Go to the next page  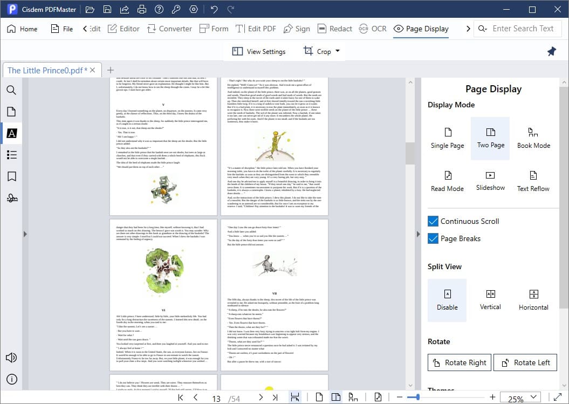click(260, 398)
